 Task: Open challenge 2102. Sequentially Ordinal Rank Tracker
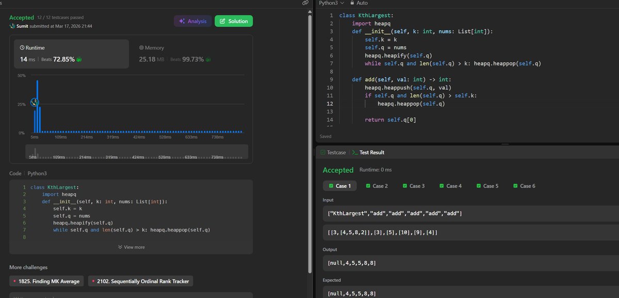(x=141, y=281)
